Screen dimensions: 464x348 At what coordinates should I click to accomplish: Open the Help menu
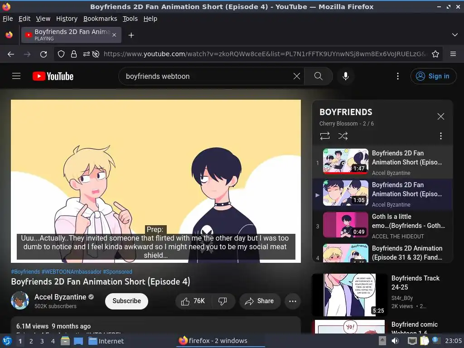coord(150,19)
